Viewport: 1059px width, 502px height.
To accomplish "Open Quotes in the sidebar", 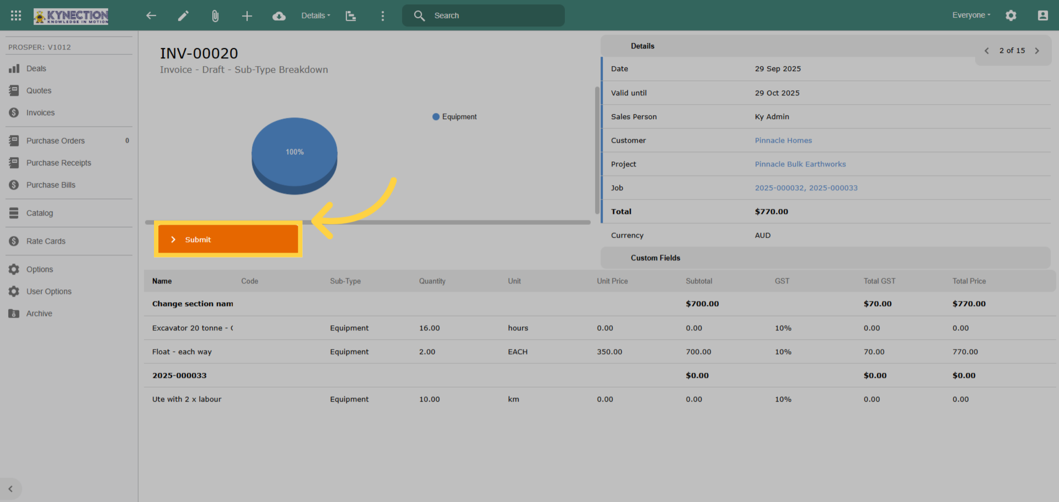I will 69,90.
